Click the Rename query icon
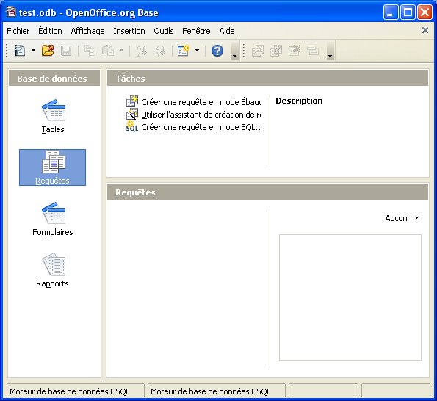 (x=313, y=51)
